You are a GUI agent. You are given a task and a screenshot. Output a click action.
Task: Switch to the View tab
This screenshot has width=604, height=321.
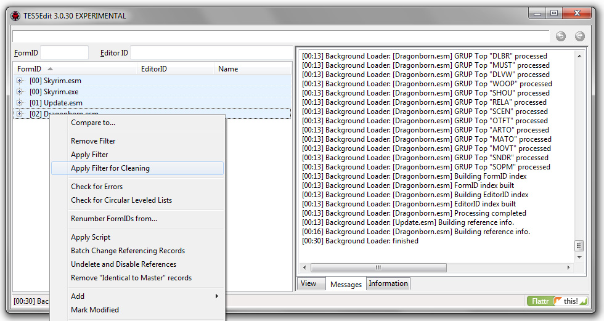point(309,283)
